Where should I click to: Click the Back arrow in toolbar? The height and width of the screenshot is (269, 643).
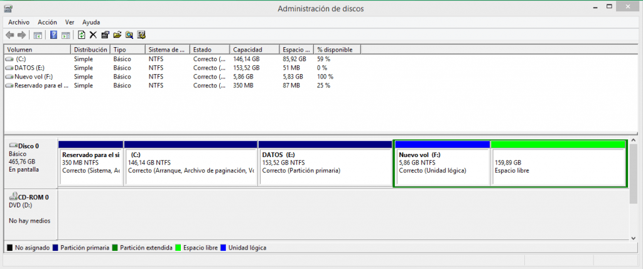(x=9, y=35)
